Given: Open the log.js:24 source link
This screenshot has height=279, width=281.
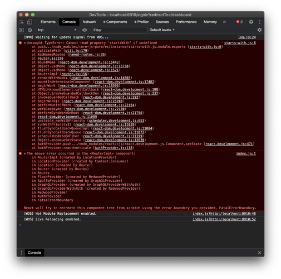Looking at the screenshot, I should pos(247,37).
